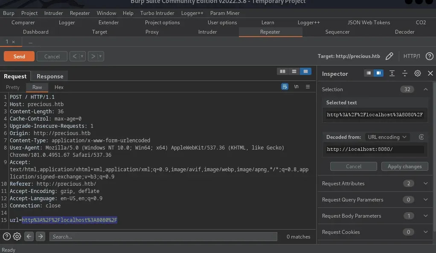The width and height of the screenshot is (436, 253).
Task: Collapse the Selection section
Action: pos(425,89)
